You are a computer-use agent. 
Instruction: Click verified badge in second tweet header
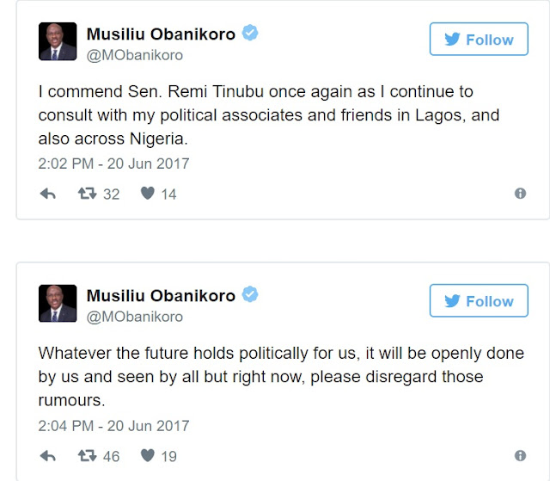click(x=250, y=295)
